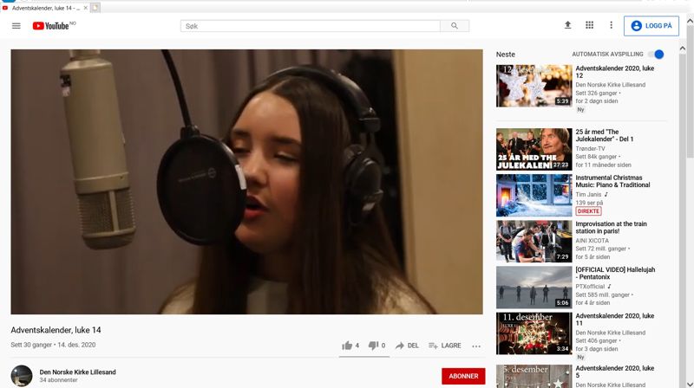
Task: Like the video with thumbs up
Action: point(347,346)
